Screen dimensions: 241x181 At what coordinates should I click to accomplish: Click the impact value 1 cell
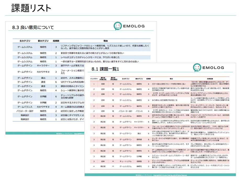pos(94,84)
